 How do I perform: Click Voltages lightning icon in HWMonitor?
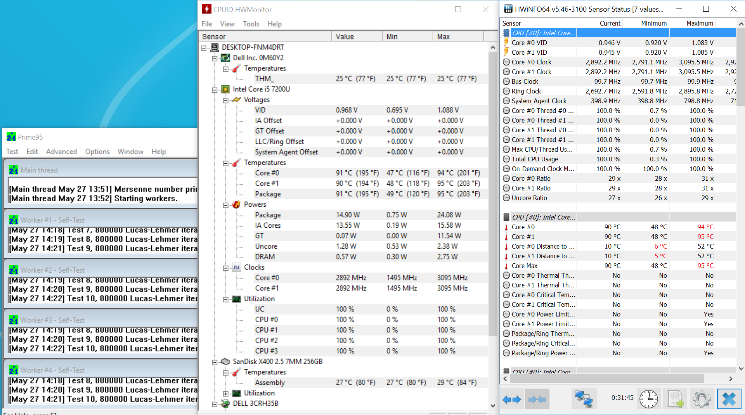[x=236, y=100]
